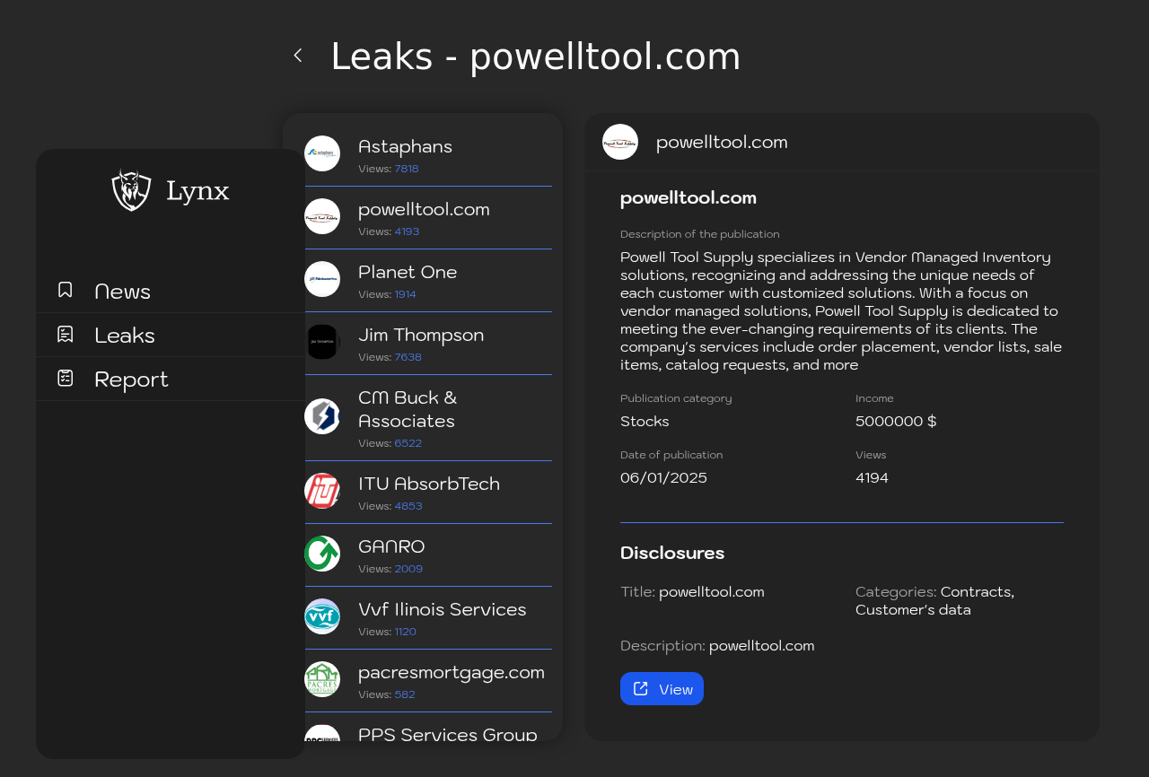This screenshot has height=777, width=1149.
Task: Click the pacresmortgage.com logo
Action: point(322,679)
